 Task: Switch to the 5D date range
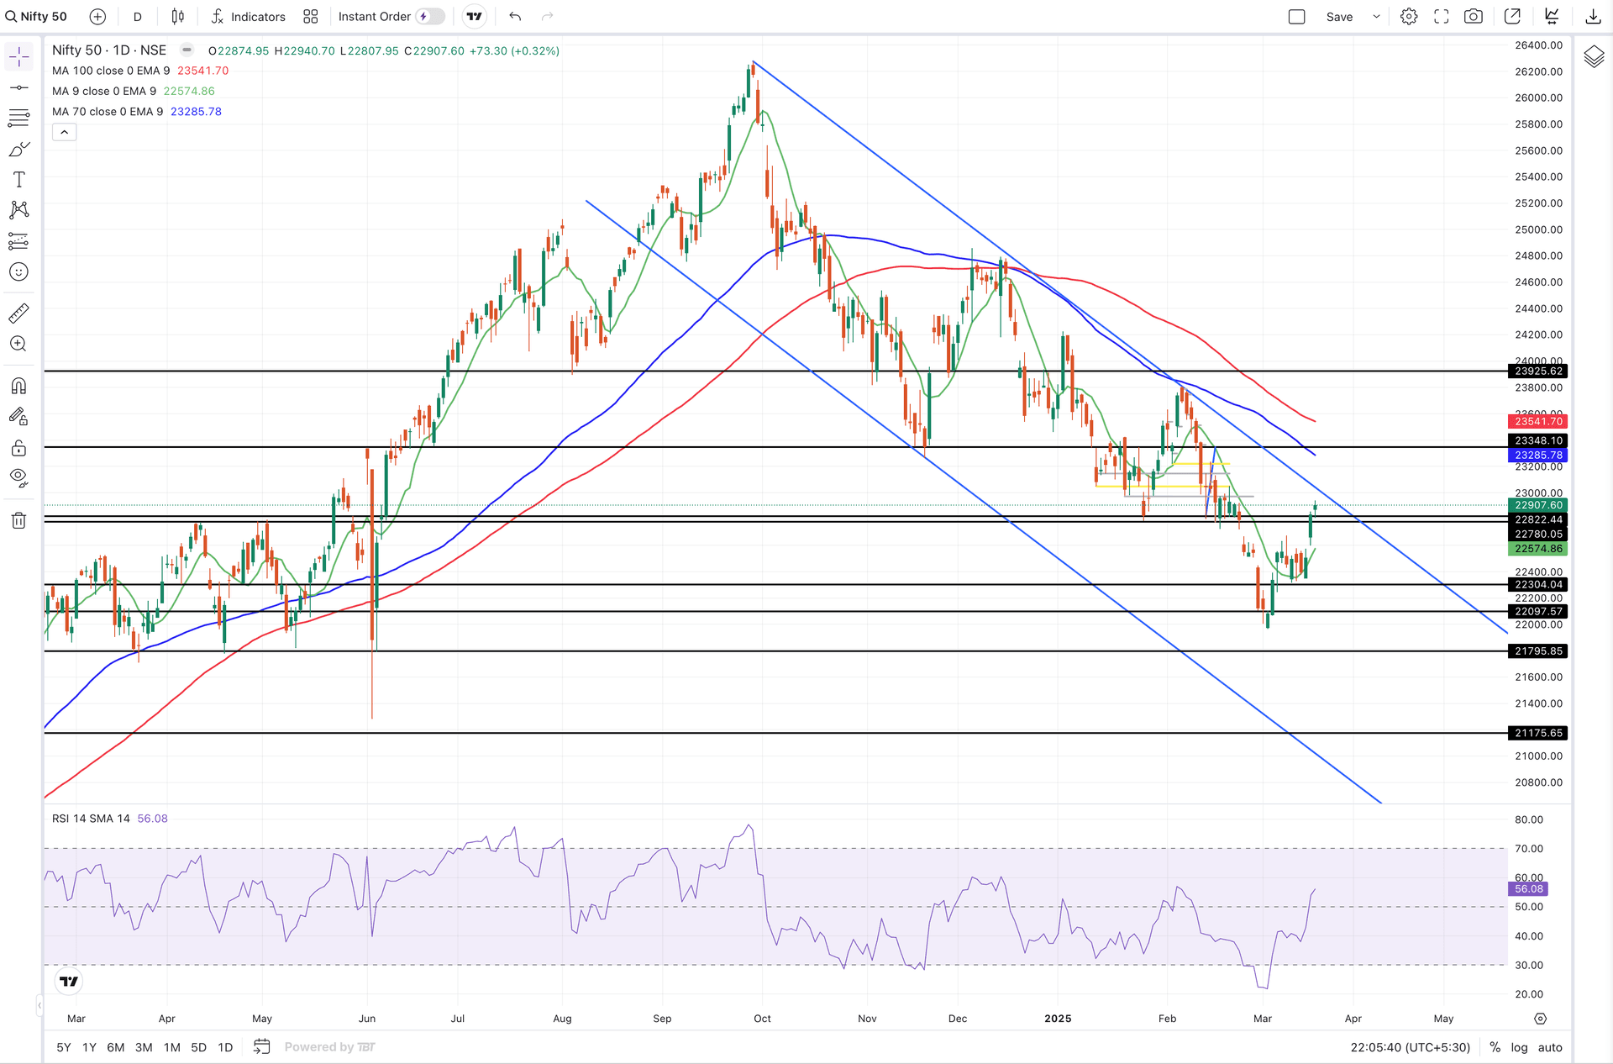tap(198, 1047)
